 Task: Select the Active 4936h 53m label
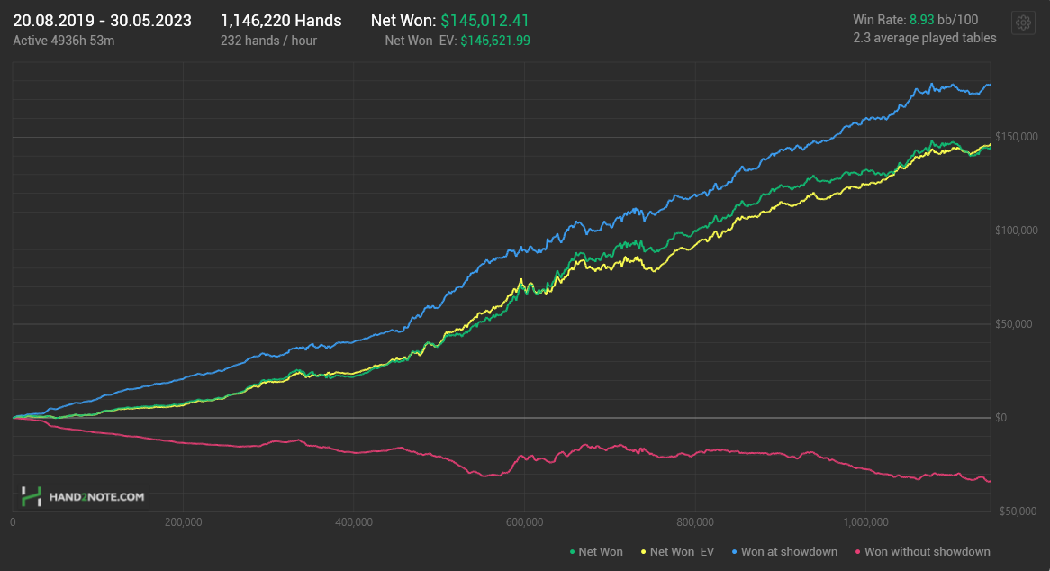[x=64, y=40]
